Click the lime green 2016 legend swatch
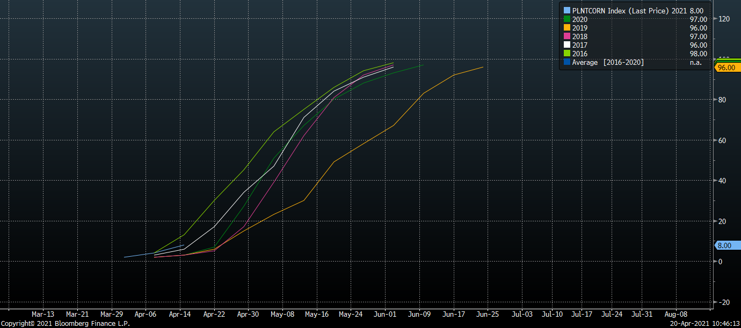This screenshot has width=741, height=328. coord(566,54)
